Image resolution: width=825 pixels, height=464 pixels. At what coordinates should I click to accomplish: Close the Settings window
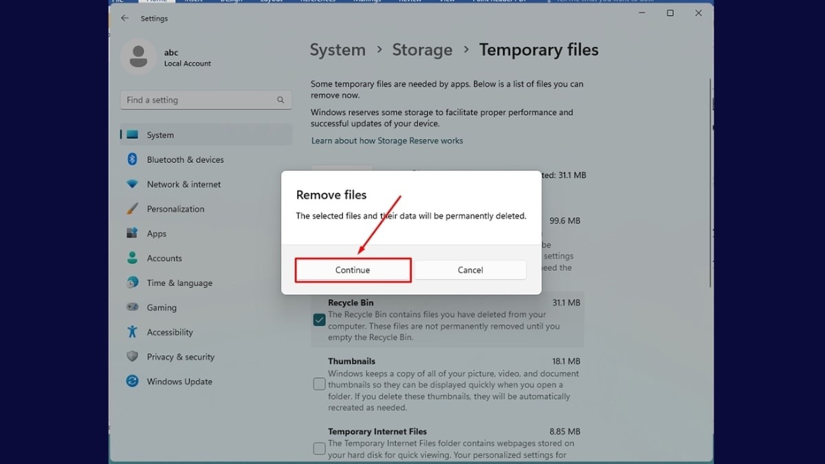point(698,13)
